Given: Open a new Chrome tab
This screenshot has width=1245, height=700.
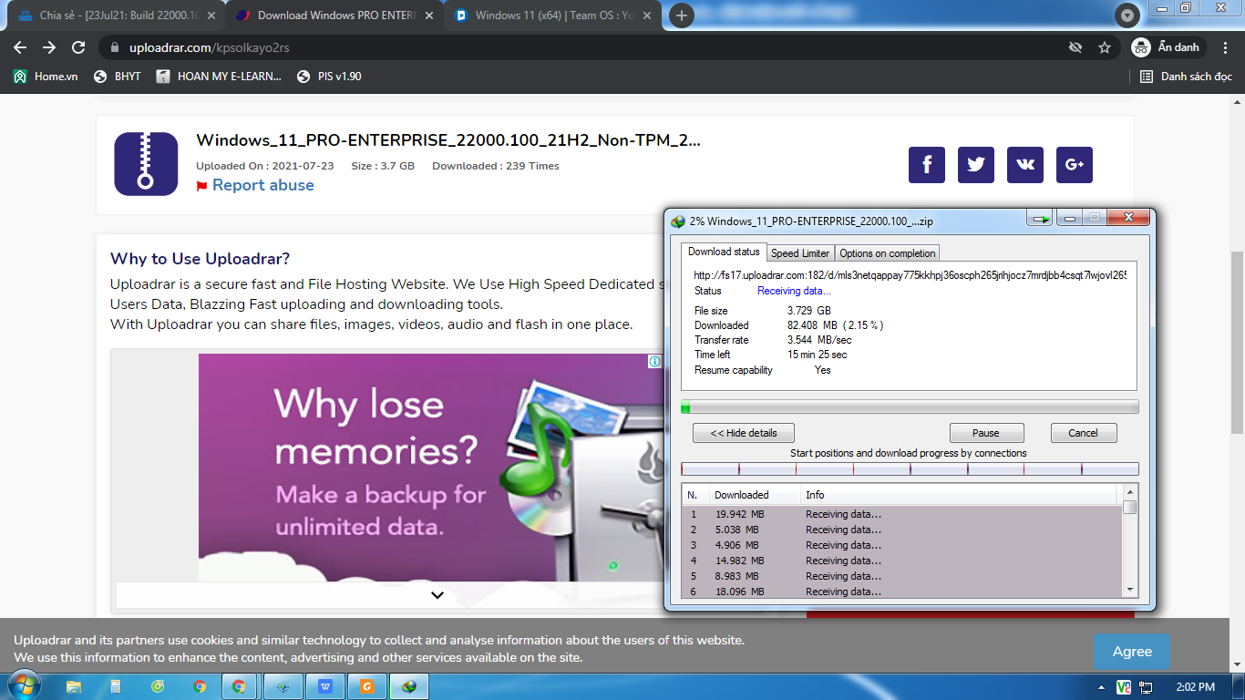Looking at the screenshot, I should pyautogui.click(x=682, y=15).
